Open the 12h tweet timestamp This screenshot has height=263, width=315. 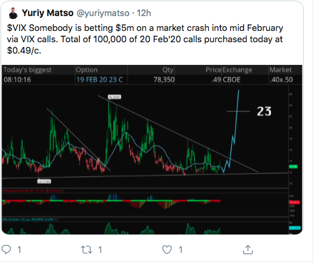pos(144,13)
